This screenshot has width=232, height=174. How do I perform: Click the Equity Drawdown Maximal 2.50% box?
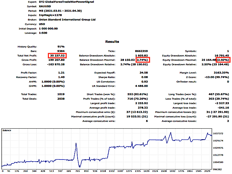pos(224,59)
